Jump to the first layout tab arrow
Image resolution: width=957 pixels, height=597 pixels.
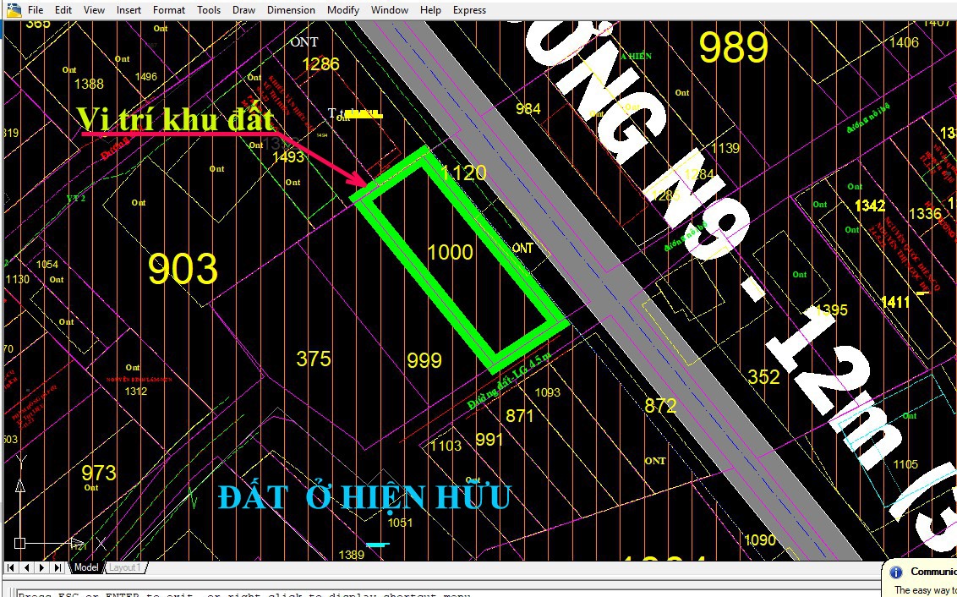(x=13, y=567)
